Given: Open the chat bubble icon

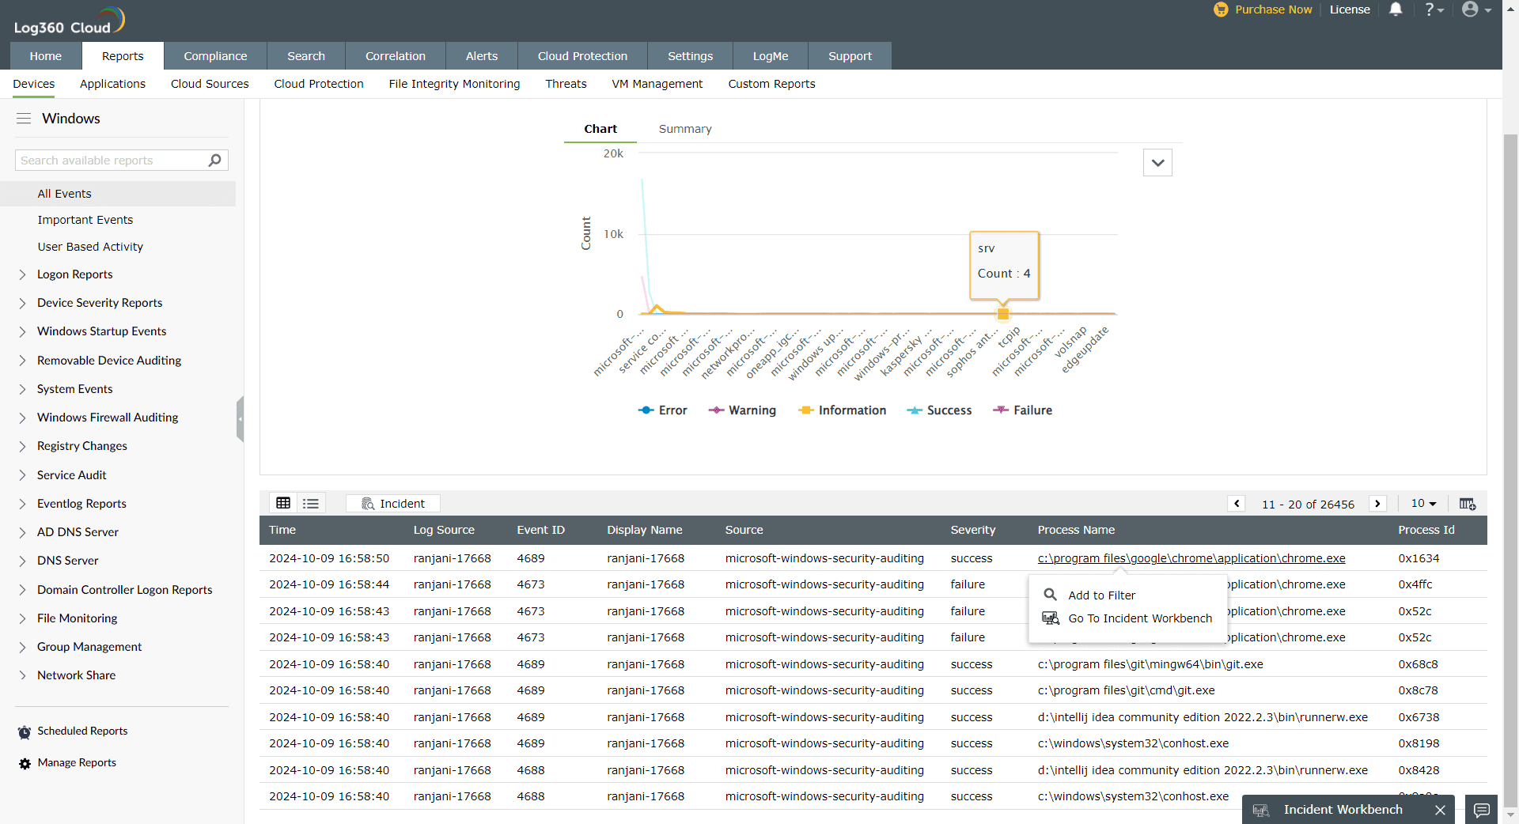Looking at the screenshot, I should tap(1482, 810).
